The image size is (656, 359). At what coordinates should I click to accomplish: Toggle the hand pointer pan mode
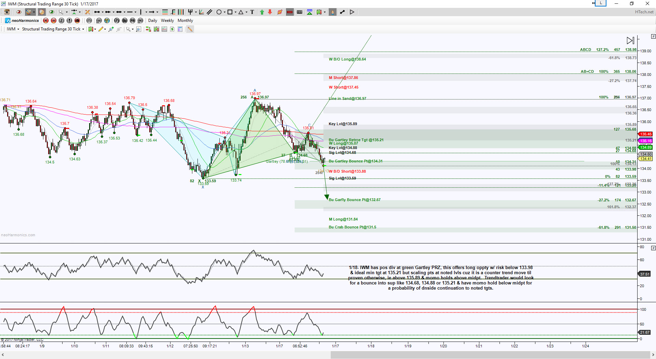pyautogui.click(x=332, y=12)
